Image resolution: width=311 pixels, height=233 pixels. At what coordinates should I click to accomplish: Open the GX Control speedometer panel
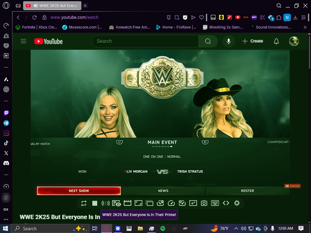[6, 25]
